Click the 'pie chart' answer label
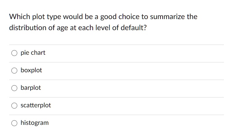 tap(33, 53)
